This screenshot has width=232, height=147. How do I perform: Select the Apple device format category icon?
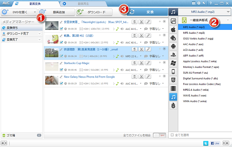(x=173, y=29)
